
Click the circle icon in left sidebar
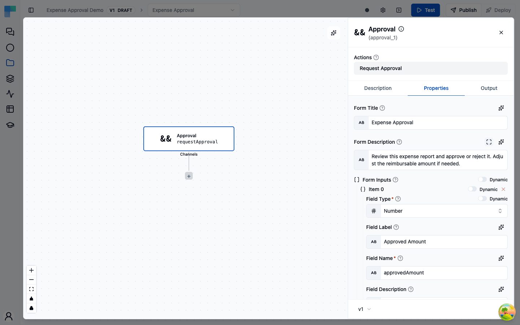10,48
